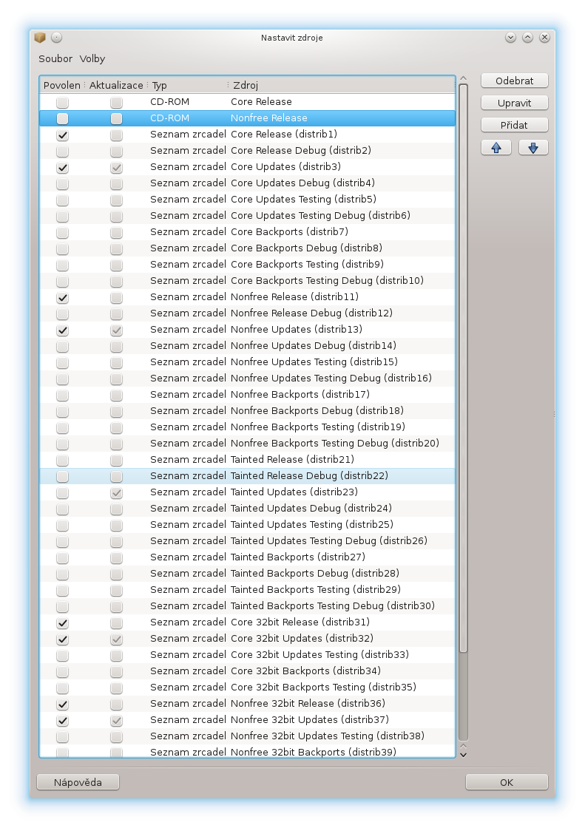Viewport: 585px width, 828px height.
Task: Select Core Backports Debug (distrib8) row
Action: coord(247,248)
